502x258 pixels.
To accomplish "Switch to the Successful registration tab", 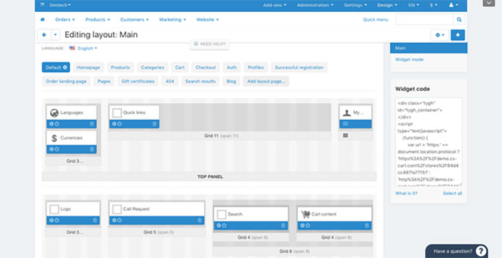I will [299, 67].
